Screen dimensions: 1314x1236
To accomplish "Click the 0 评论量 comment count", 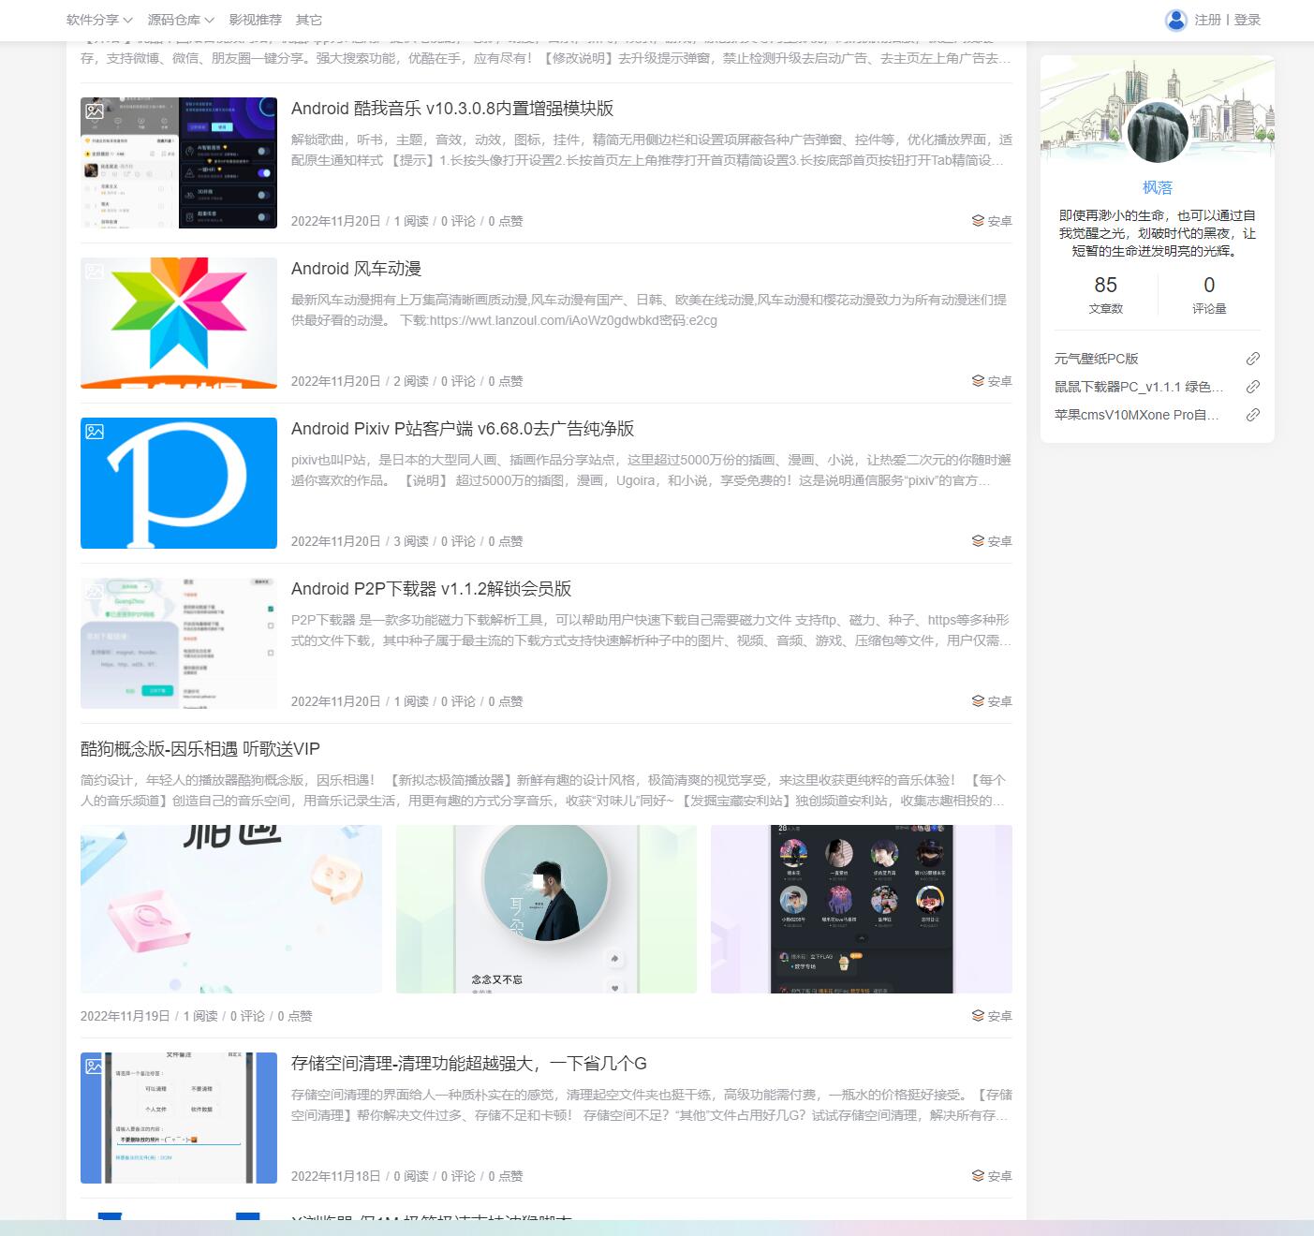I will coord(1209,295).
